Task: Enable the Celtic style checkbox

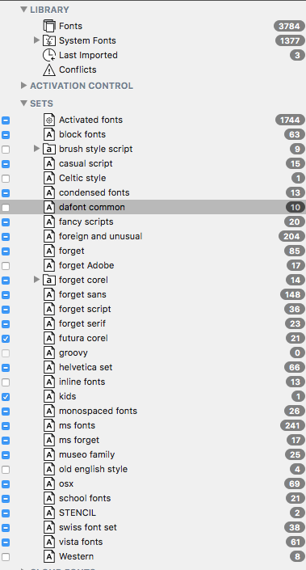Action: click(x=6, y=179)
